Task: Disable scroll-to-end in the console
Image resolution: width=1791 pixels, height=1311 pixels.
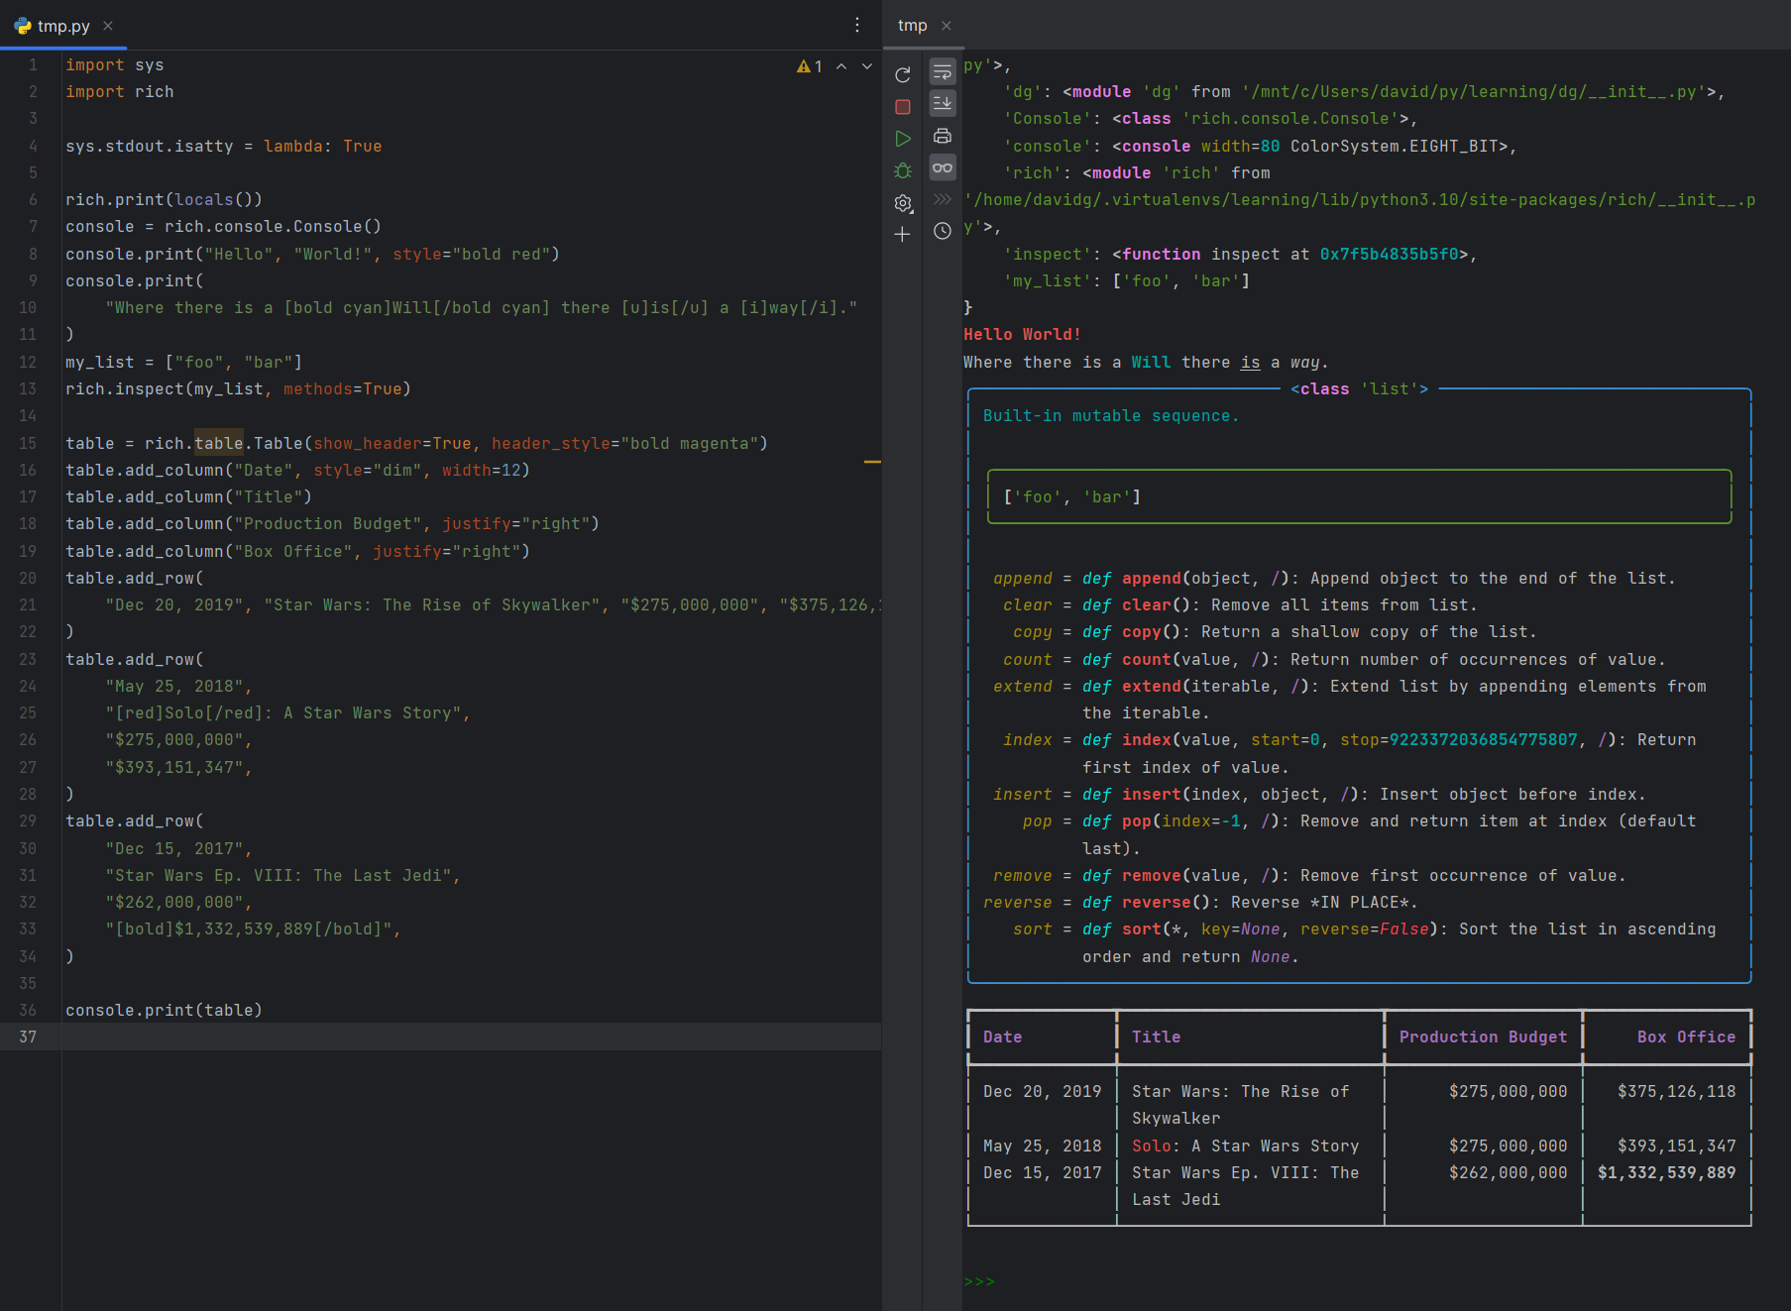Action: click(x=943, y=103)
